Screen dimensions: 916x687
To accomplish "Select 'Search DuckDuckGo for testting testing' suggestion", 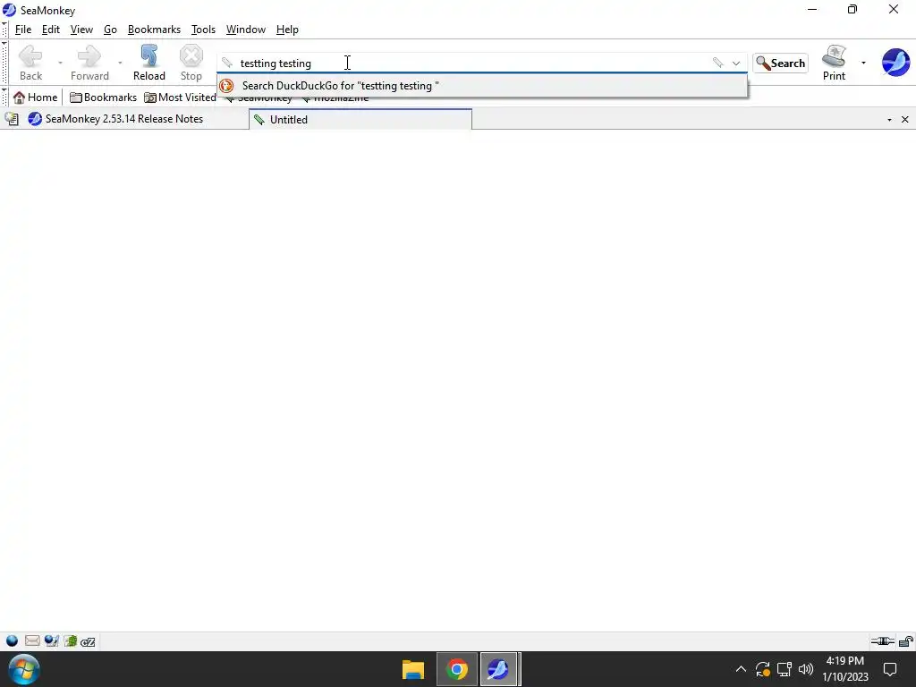I will 482,86.
